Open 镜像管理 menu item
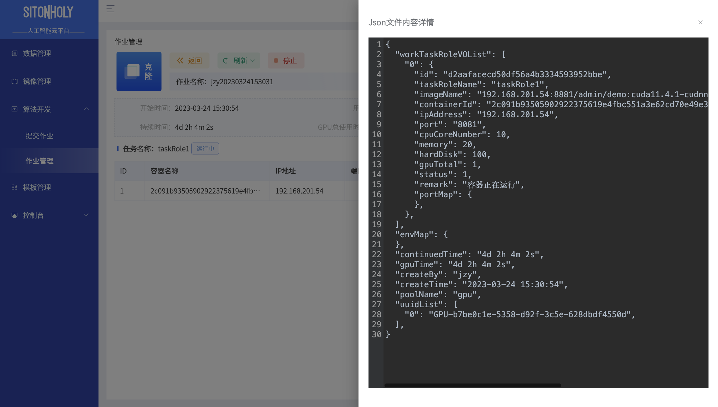The image size is (718, 407). pyautogui.click(x=49, y=81)
